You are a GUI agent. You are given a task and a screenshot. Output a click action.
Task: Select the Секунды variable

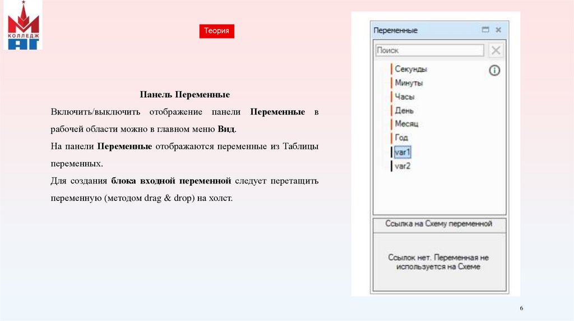point(411,69)
